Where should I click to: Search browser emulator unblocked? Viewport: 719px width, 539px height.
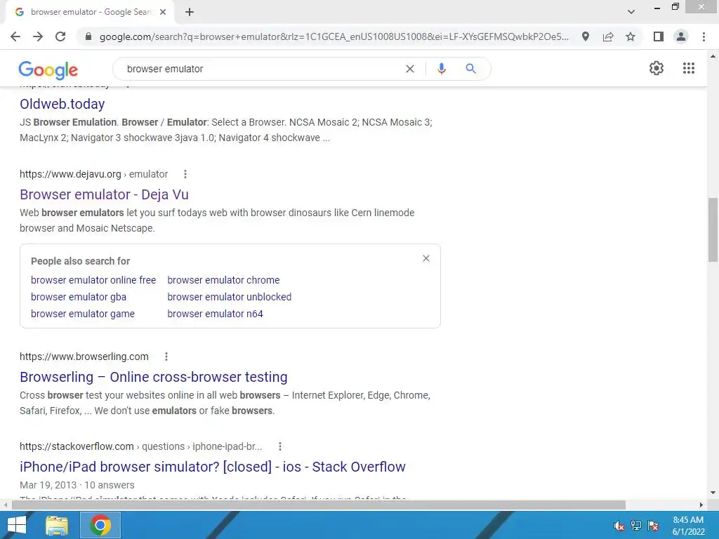(x=230, y=297)
